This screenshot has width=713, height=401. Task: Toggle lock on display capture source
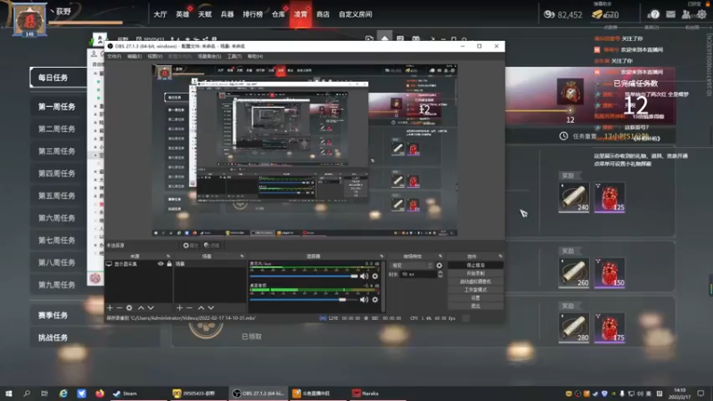pyautogui.click(x=169, y=264)
